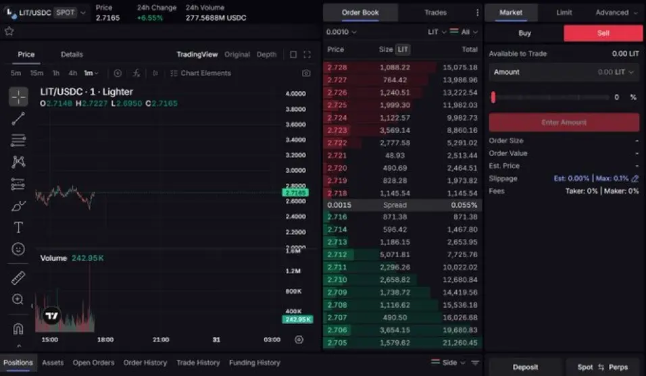Open order book more options menu

click(477, 13)
